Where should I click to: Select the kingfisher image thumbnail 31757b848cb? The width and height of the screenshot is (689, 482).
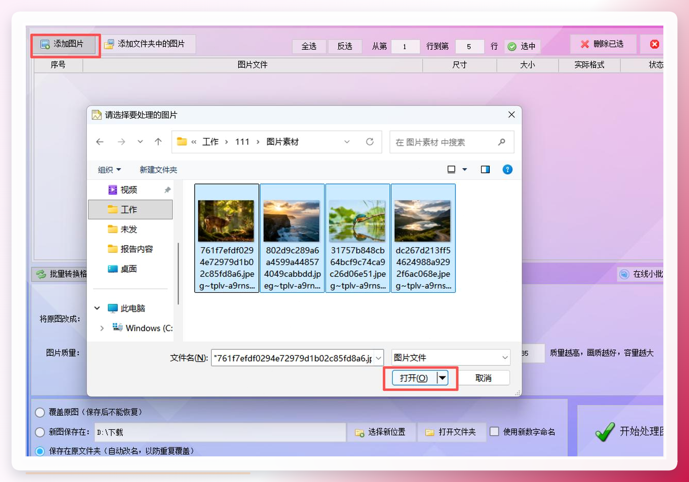(x=358, y=238)
